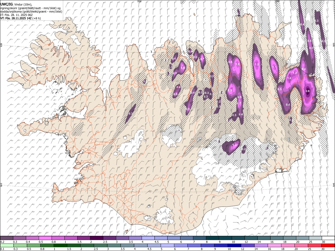Click the 1.1 snowfall value label
The image size is (335, 251).
pyautogui.click(x=275, y=67)
